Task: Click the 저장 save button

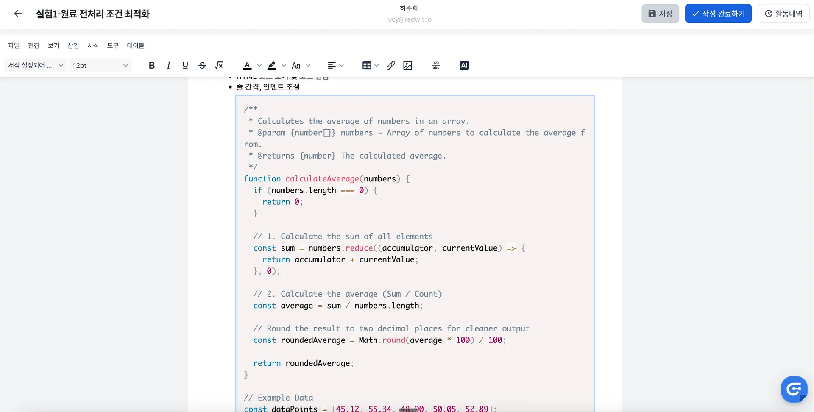Action: coord(660,14)
